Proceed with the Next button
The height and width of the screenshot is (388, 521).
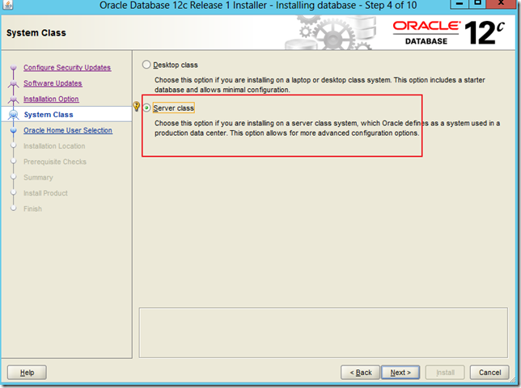coord(400,373)
